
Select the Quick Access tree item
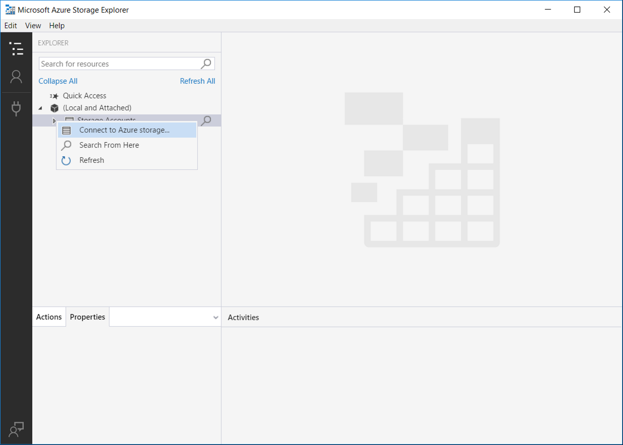[x=85, y=96]
